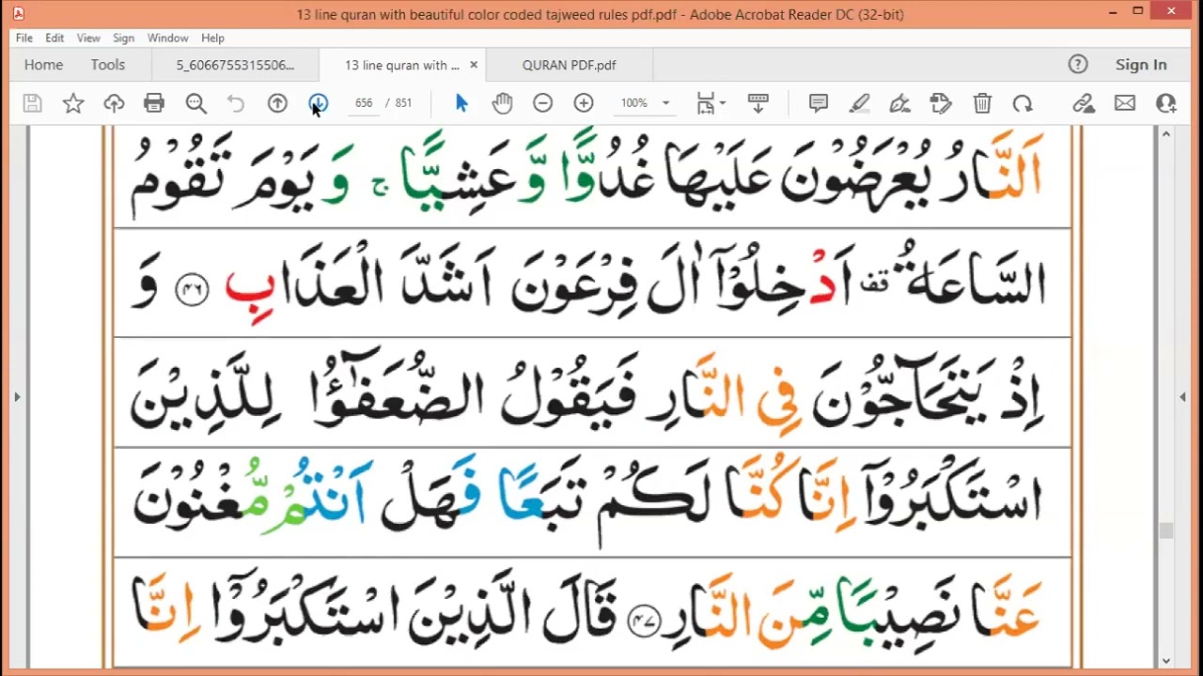This screenshot has height=676, width=1203.
Task: Open the Help menu
Action: 212,38
